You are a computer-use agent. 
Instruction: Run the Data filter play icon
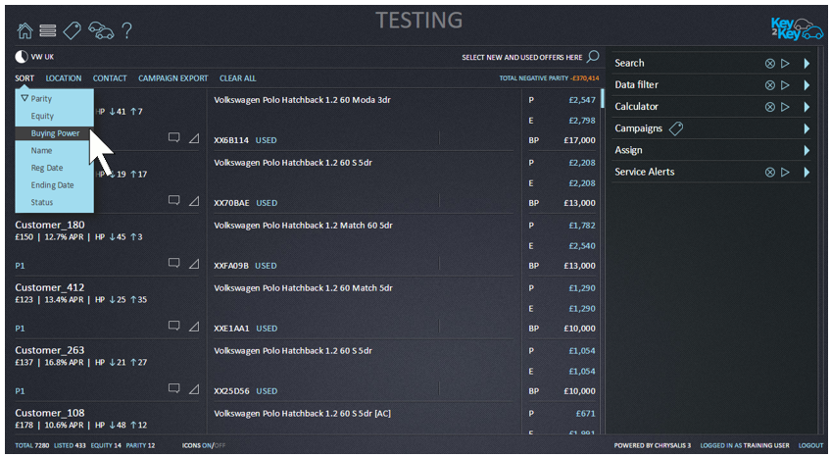point(785,84)
